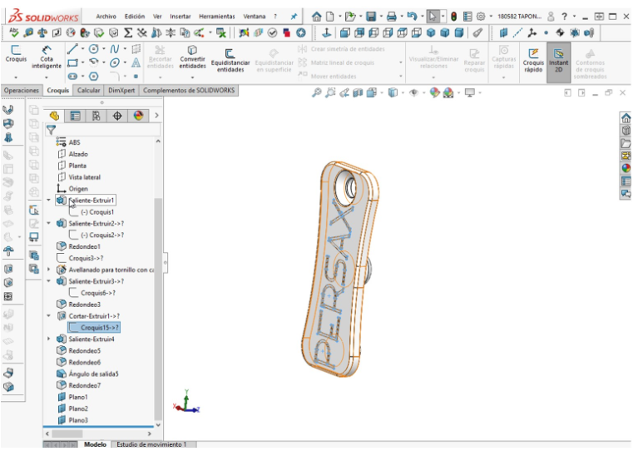Click the Save icon

[371, 17]
